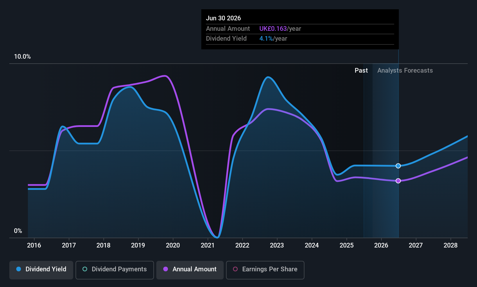Image resolution: width=477 pixels, height=287 pixels.
Task: Click the 2024 x-axis label
Action: (312, 245)
